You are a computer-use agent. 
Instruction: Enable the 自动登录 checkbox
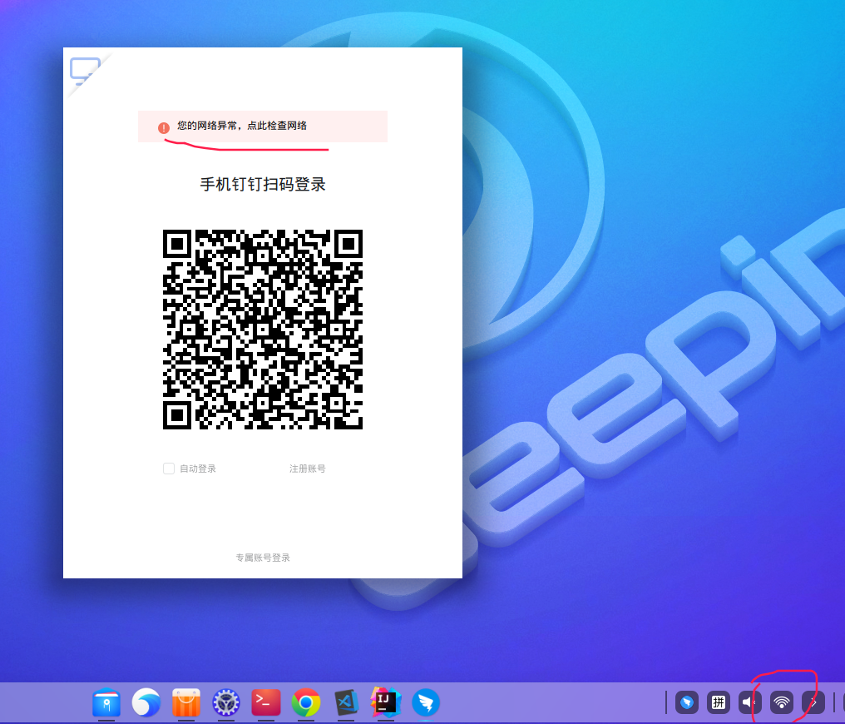point(169,469)
